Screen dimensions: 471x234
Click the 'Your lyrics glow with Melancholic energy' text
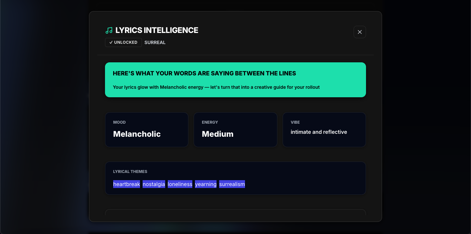coord(216,87)
